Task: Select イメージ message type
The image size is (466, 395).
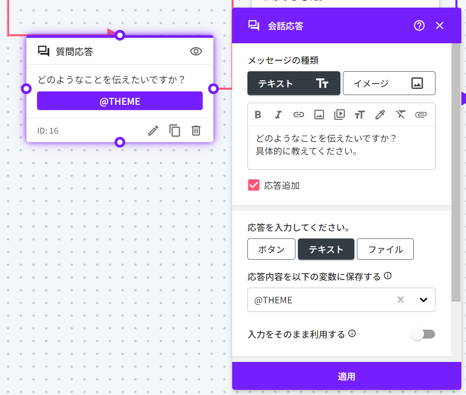Action: click(389, 83)
